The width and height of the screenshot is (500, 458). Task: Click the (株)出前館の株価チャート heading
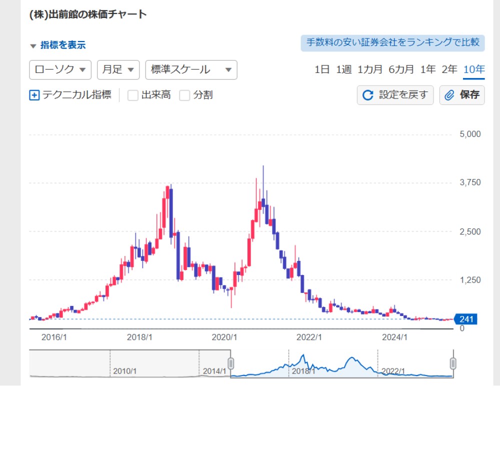[x=87, y=14]
